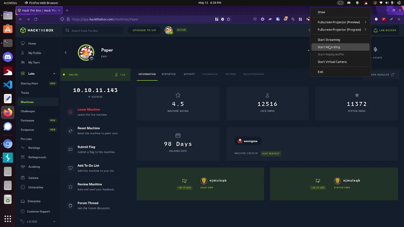Open the Terminal from the dock
The width and height of the screenshot is (404, 227).
[8, 43]
